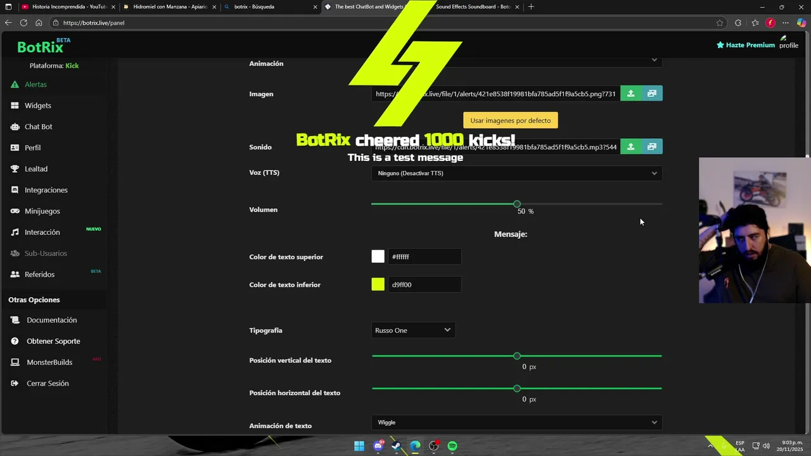The image size is (811, 456).
Task: Open the Animación de texto Wiggle dropdown
Action: [516, 422]
